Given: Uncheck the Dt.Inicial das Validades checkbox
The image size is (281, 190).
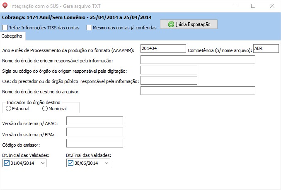Looking at the screenshot, I should (6, 163).
